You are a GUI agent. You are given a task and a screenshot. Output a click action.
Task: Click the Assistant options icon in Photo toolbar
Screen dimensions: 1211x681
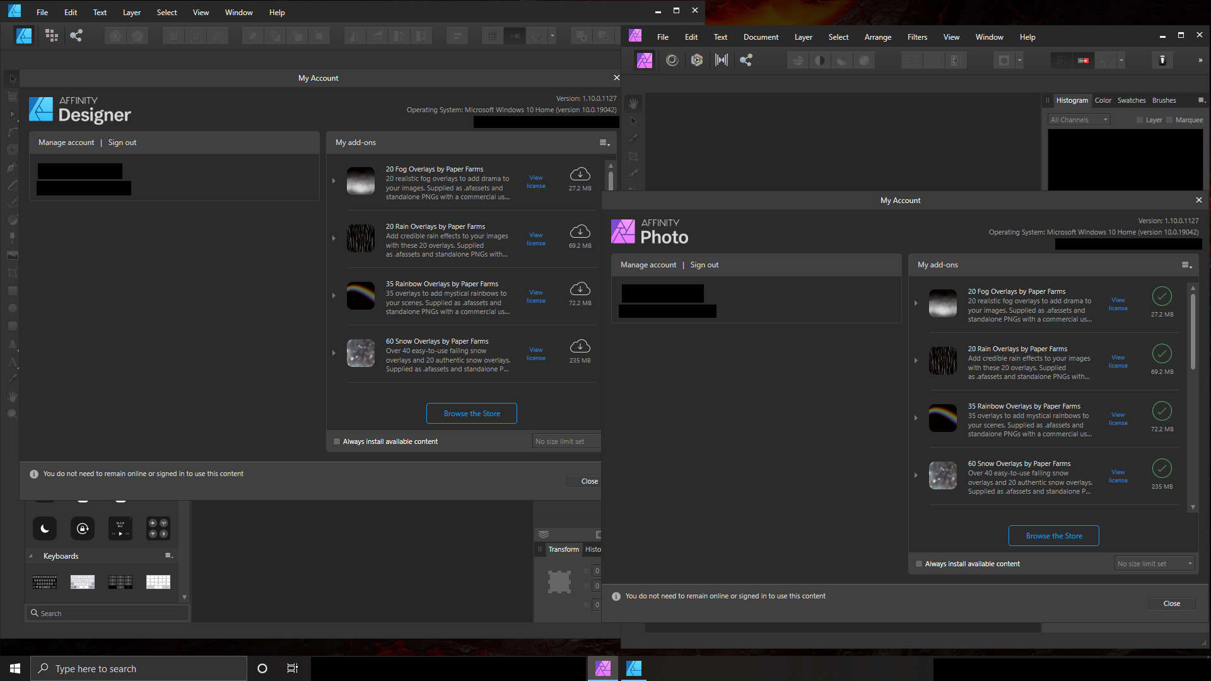tap(1162, 61)
